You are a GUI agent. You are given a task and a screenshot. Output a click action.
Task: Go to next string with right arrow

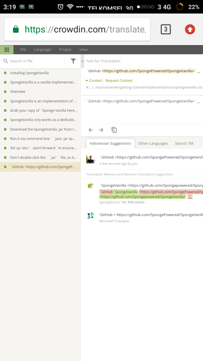click(x=101, y=130)
